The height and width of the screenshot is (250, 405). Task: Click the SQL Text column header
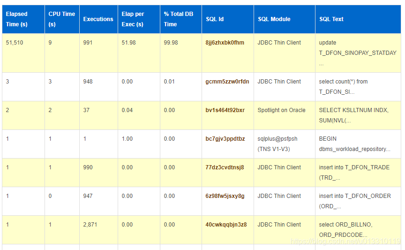point(358,19)
